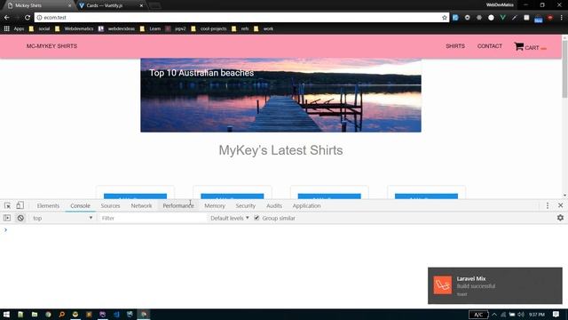This screenshot has height=320, width=568.
Task: Click the page vertical scrollbar thumb
Action: coord(564,69)
